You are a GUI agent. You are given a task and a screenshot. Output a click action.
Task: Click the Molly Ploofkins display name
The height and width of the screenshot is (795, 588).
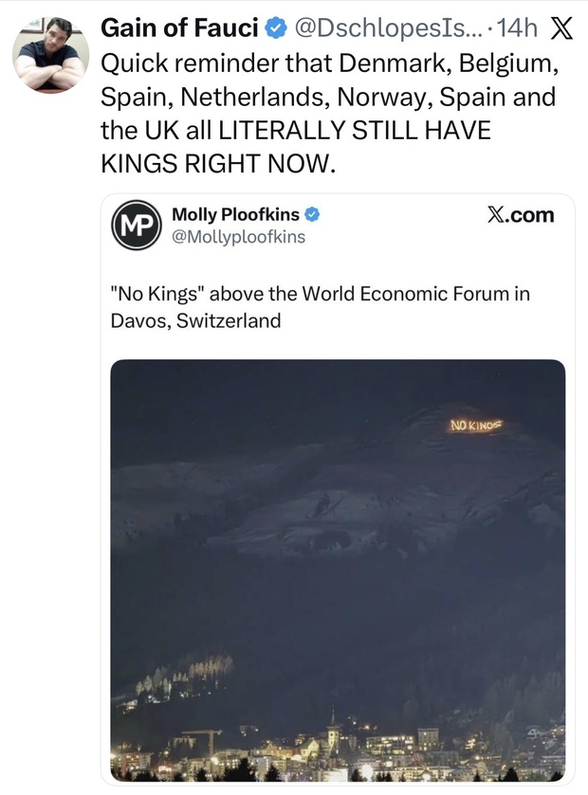pyautogui.click(x=234, y=215)
